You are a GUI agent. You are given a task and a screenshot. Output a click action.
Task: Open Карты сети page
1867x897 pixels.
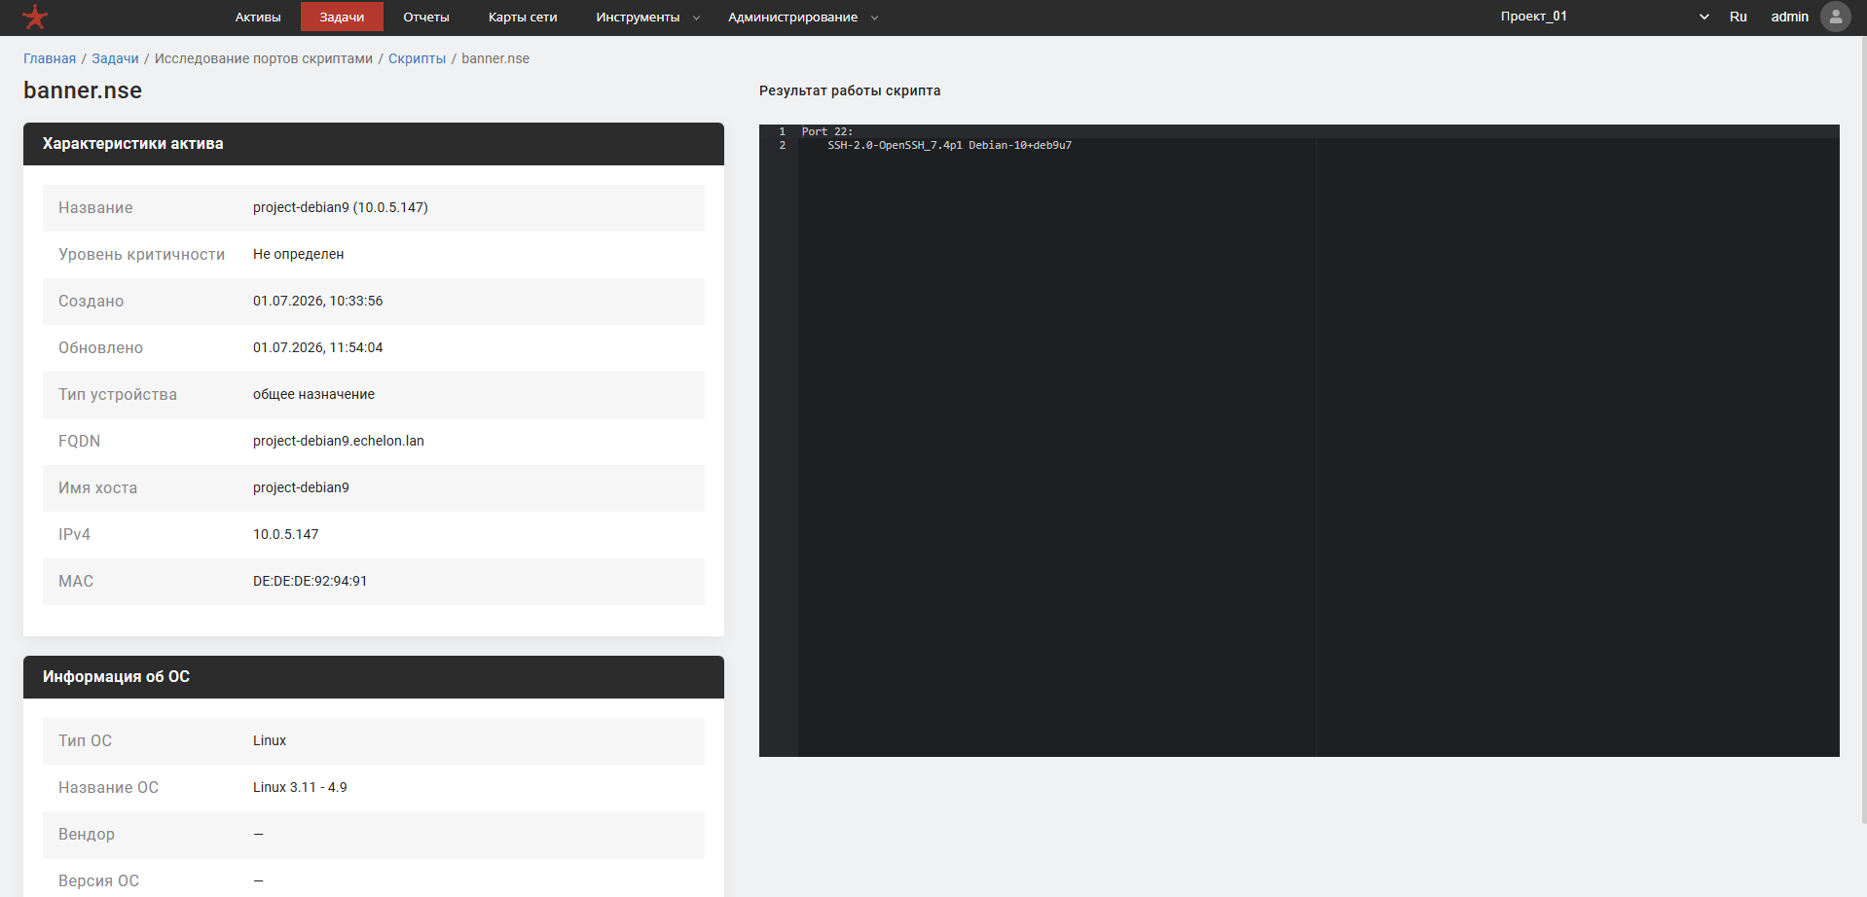[x=523, y=17]
